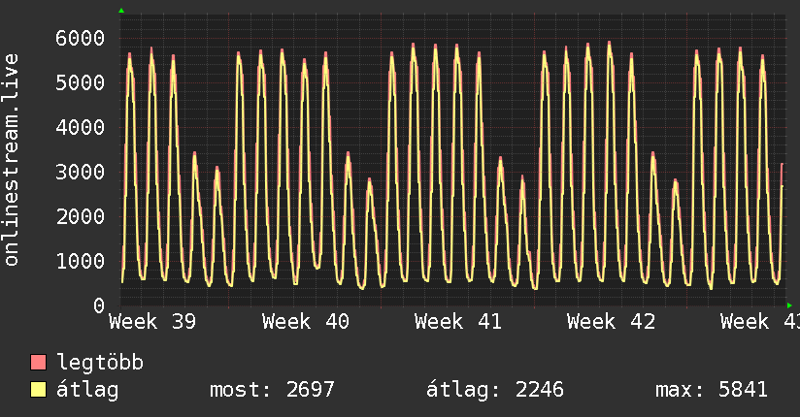Click the onlinestream.live vertical axis title
The image size is (800, 417).
[x=12, y=160]
